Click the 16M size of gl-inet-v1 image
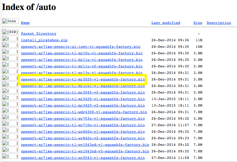Image resolution: width=237 pixels, height=162 pixels. (199, 47)
